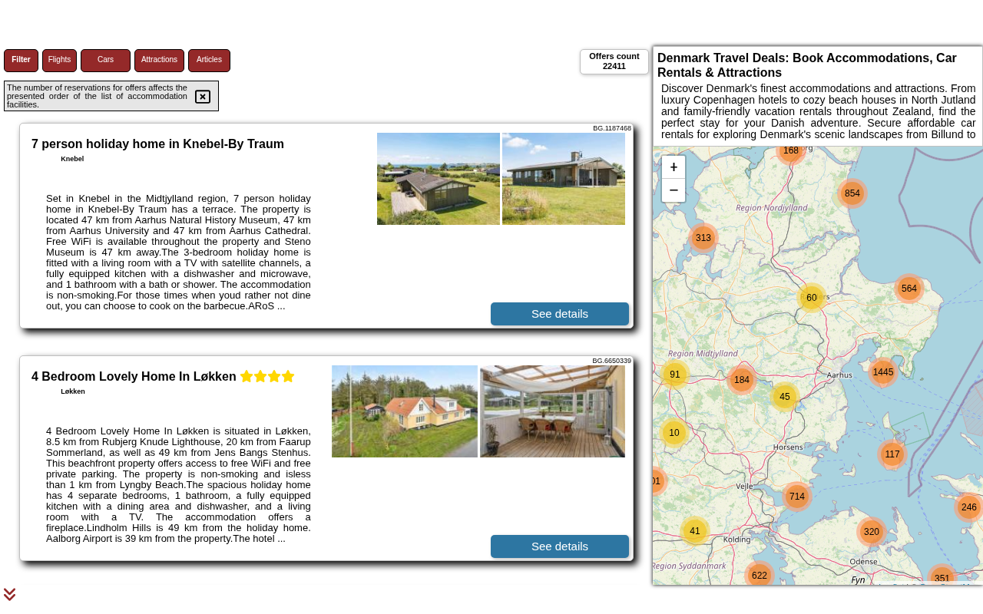The image size is (983, 614).
Task: Select map cluster marker 91
Action: point(675,375)
